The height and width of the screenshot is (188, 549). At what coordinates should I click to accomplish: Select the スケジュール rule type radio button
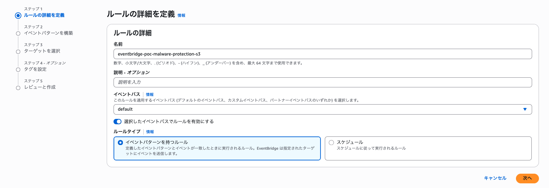click(x=331, y=143)
